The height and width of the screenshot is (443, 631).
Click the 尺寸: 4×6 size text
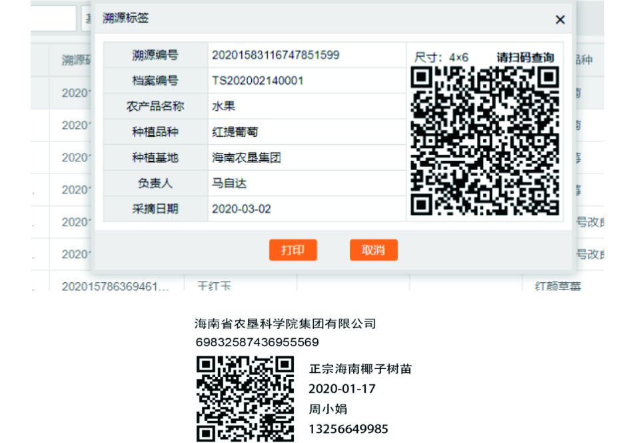[441, 57]
